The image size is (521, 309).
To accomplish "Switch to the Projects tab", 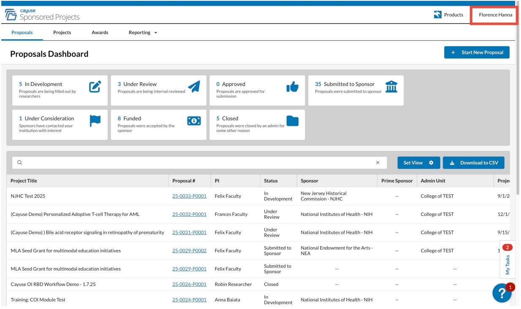I will coord(62,32).
